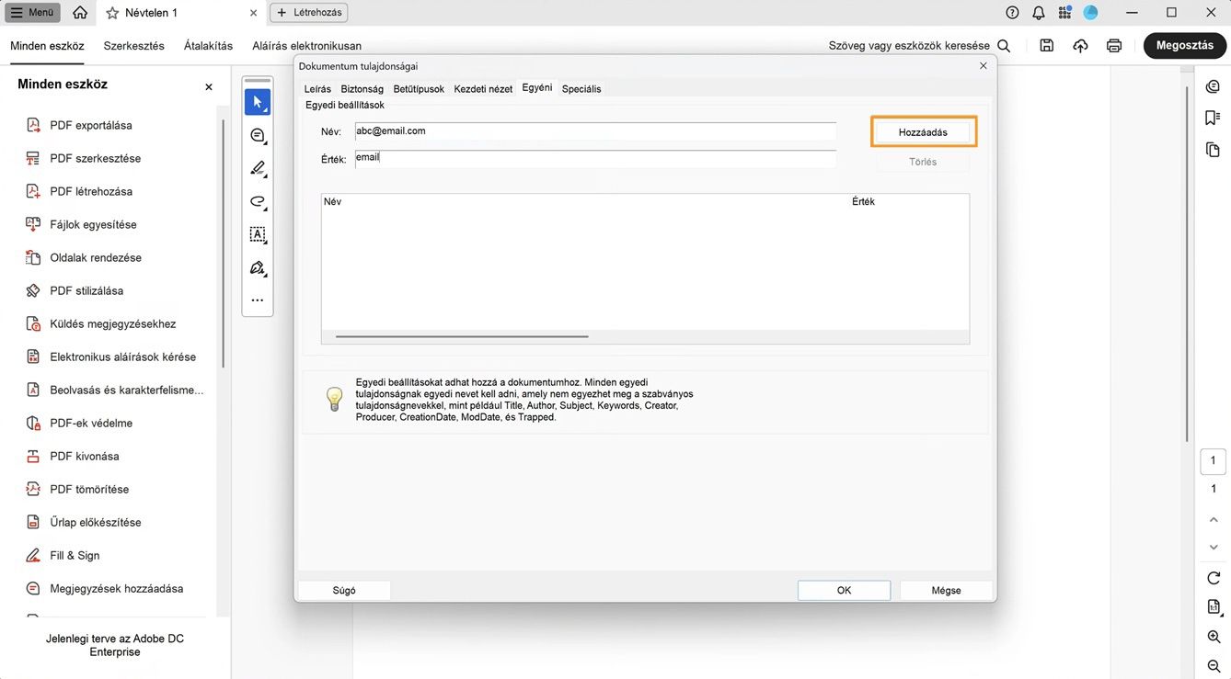The image size is (1231, 679).
Task: Click the Érték input field
Action: (595, 159)
